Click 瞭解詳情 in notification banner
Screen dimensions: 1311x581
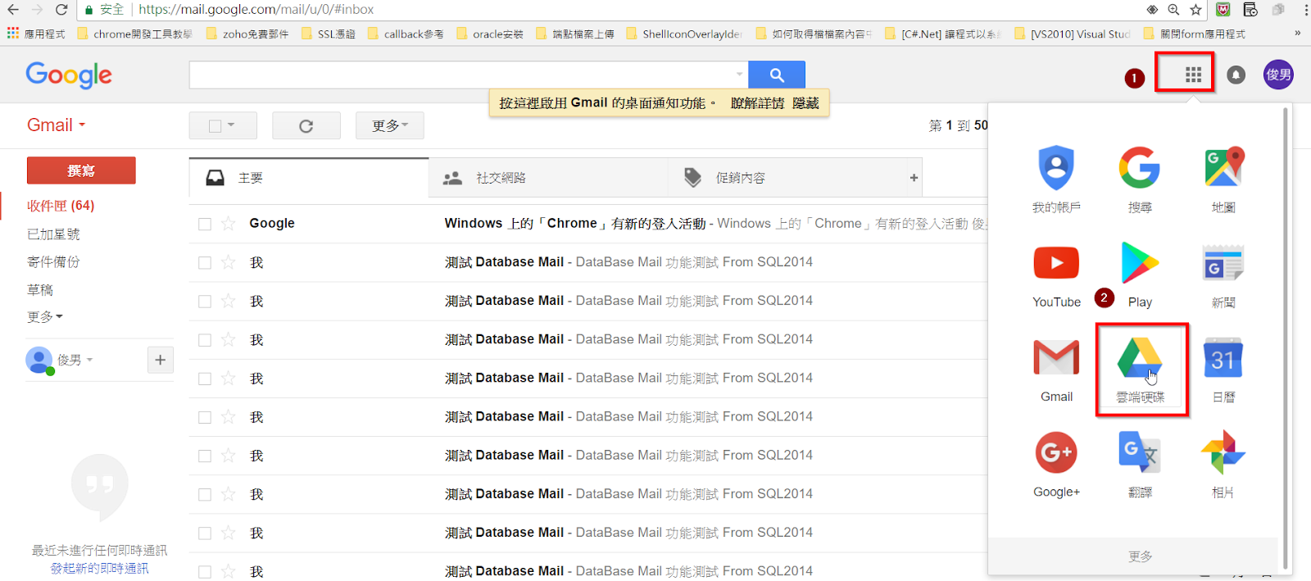pos(757,103)
